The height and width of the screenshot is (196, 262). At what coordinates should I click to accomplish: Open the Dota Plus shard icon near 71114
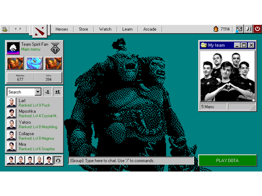click(216, 29)
